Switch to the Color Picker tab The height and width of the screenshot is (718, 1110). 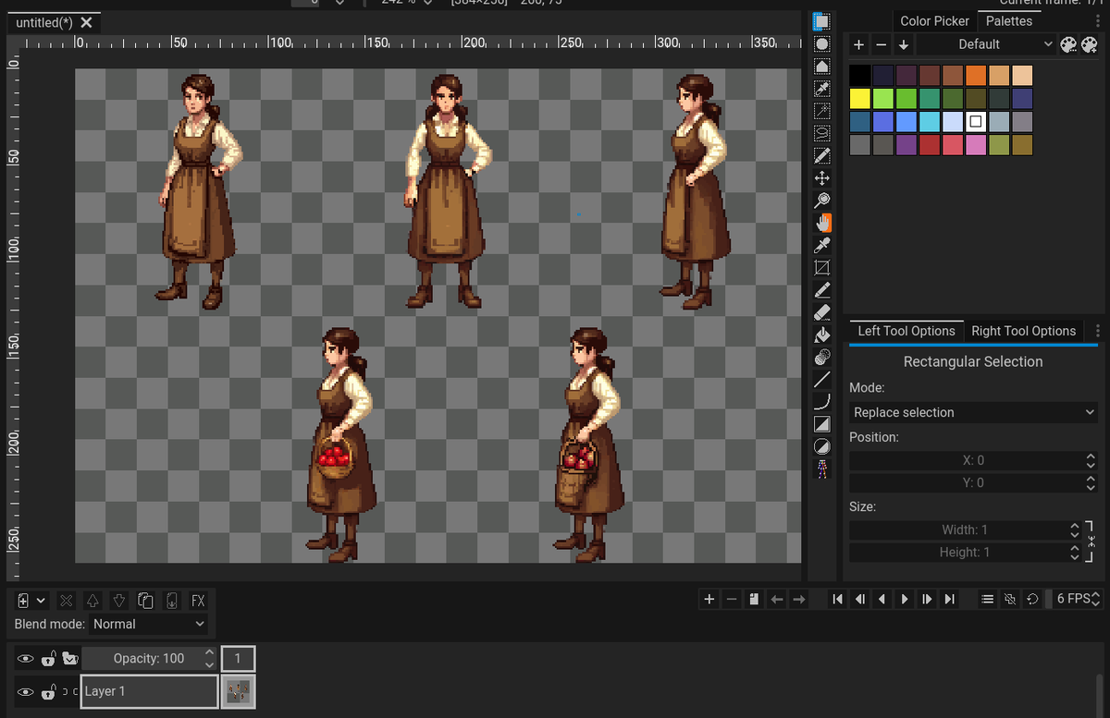click(934, 20)
